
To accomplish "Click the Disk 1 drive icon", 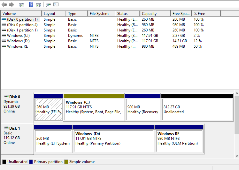I will (6, 128).
